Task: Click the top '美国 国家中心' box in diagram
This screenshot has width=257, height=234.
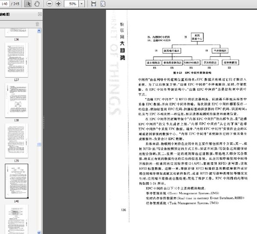Action: (x=197, y=37)
